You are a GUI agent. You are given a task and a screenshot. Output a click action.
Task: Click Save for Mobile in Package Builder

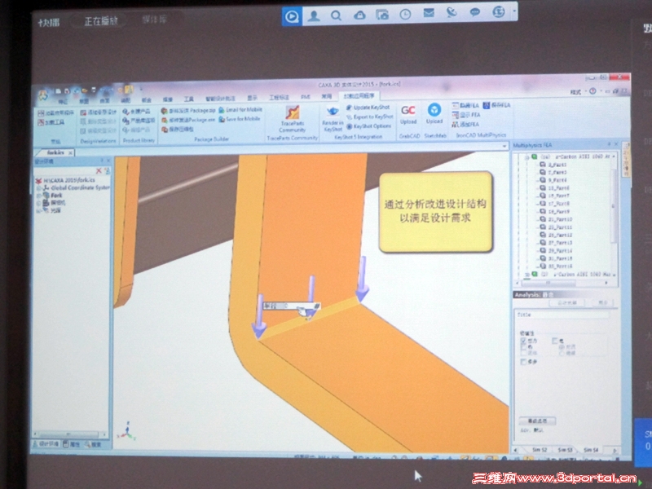coord(240,119)
